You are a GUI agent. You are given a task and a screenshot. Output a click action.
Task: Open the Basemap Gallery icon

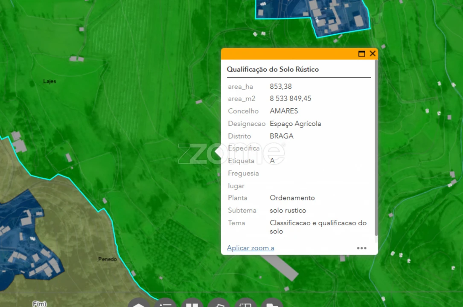coord(245,304)
